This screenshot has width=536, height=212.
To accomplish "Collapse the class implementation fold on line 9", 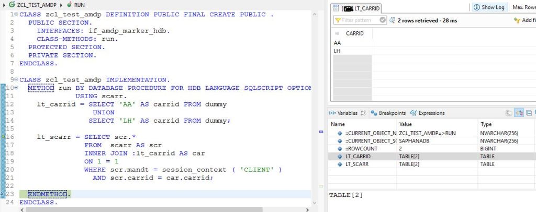I will 16,80.
